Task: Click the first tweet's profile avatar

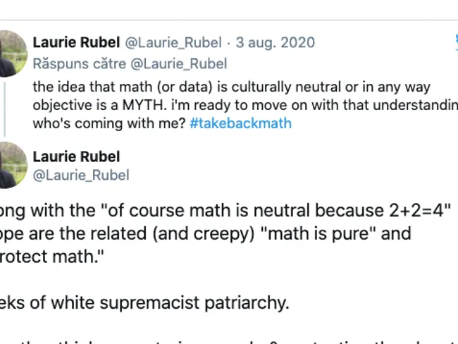Action: coord(13,52)
